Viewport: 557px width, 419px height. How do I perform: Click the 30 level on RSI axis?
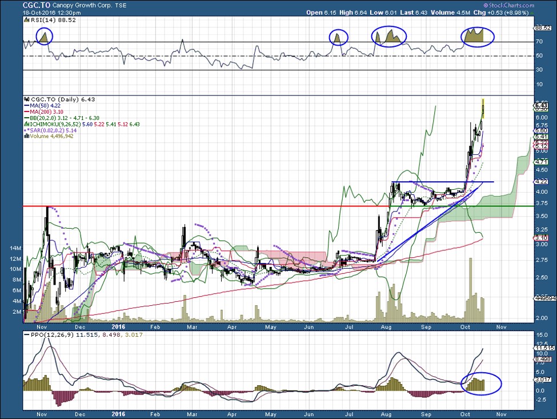539,70
